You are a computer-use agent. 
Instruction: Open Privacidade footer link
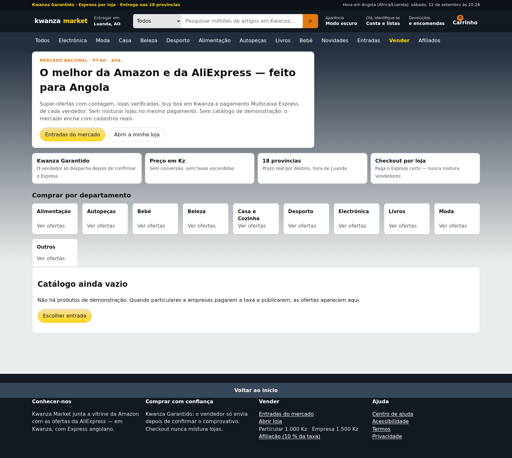click(387, 436)
